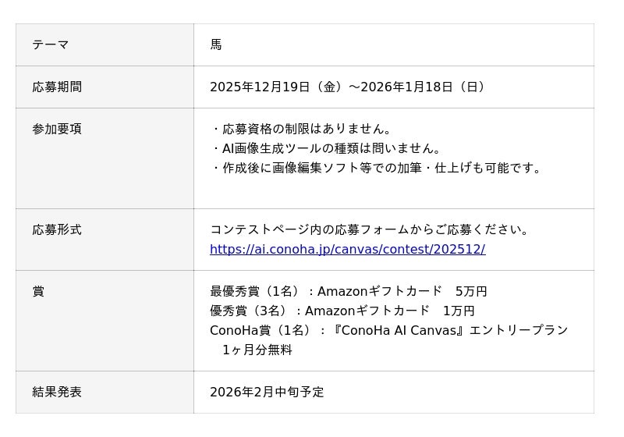The width and height of the screenshot is (624, 437).
Task: Click the 優秀賞（3名）prize line
Action: click(342, 311)
